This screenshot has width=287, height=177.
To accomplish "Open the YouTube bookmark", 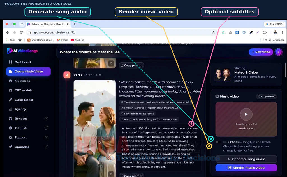I will (x=77, y=40).
